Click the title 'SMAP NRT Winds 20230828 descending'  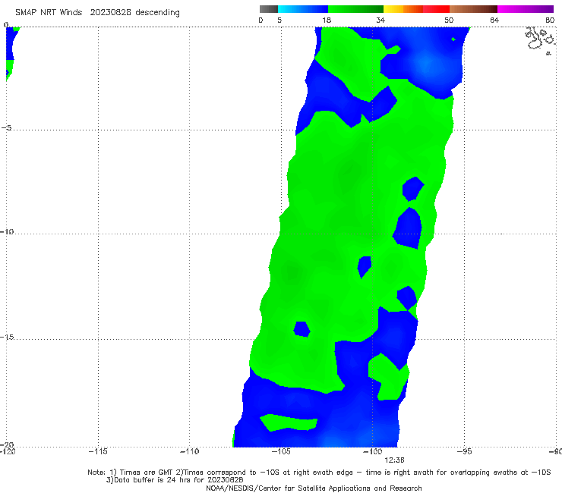pyautogui.click(x=97, y=12)
